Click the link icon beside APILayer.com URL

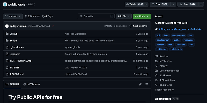click(x=156, y=29)
